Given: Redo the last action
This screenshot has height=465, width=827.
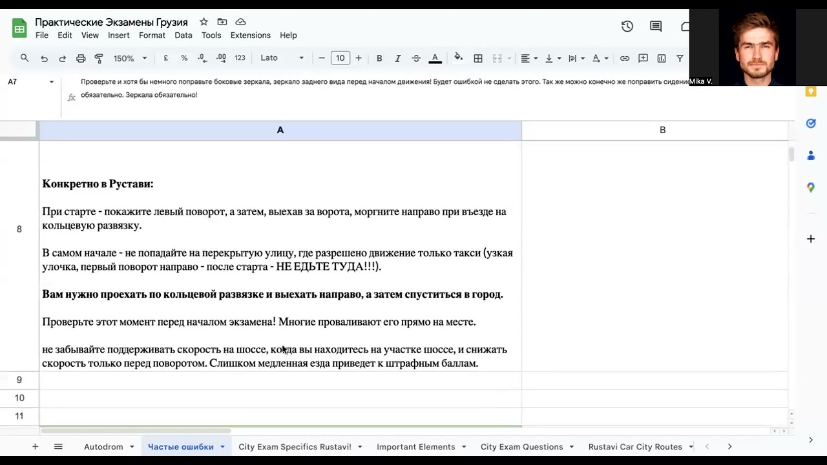Looking at the screenshot, I should point(62,58).
